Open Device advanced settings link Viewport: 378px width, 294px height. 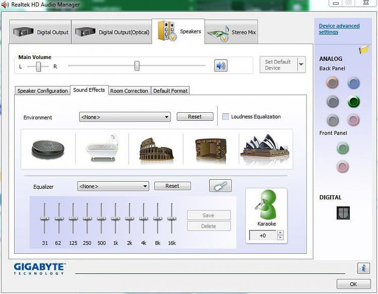coord(339,29)
